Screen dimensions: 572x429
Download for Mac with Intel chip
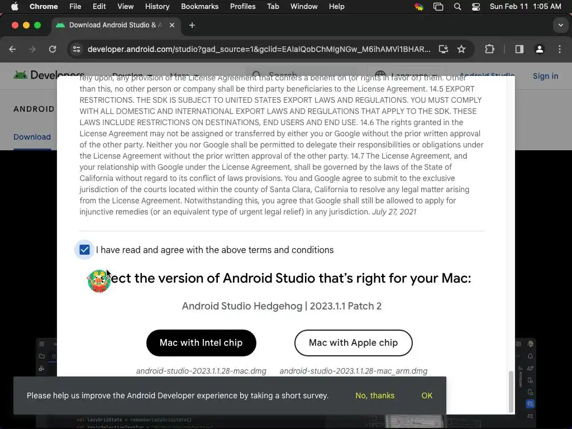201,343
